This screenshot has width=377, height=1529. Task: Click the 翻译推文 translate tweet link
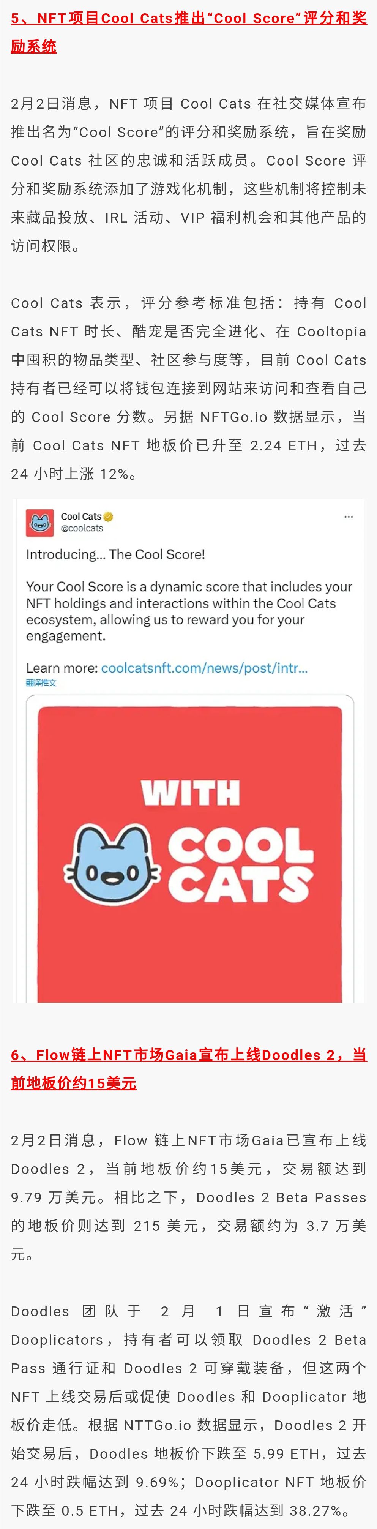tap(41, 682)
